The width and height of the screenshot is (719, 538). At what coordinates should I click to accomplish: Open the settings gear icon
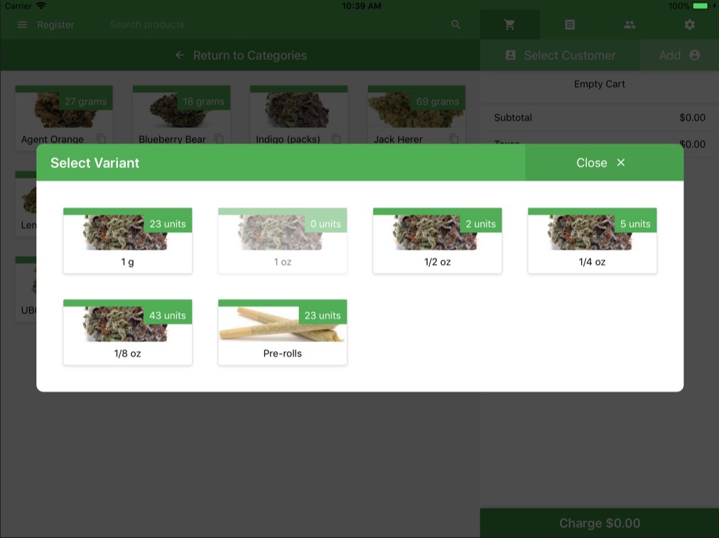pyautogui.click(x=689, y=25)
